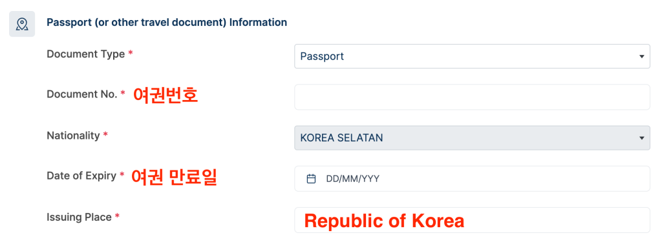Click the Nationality label

74,136
